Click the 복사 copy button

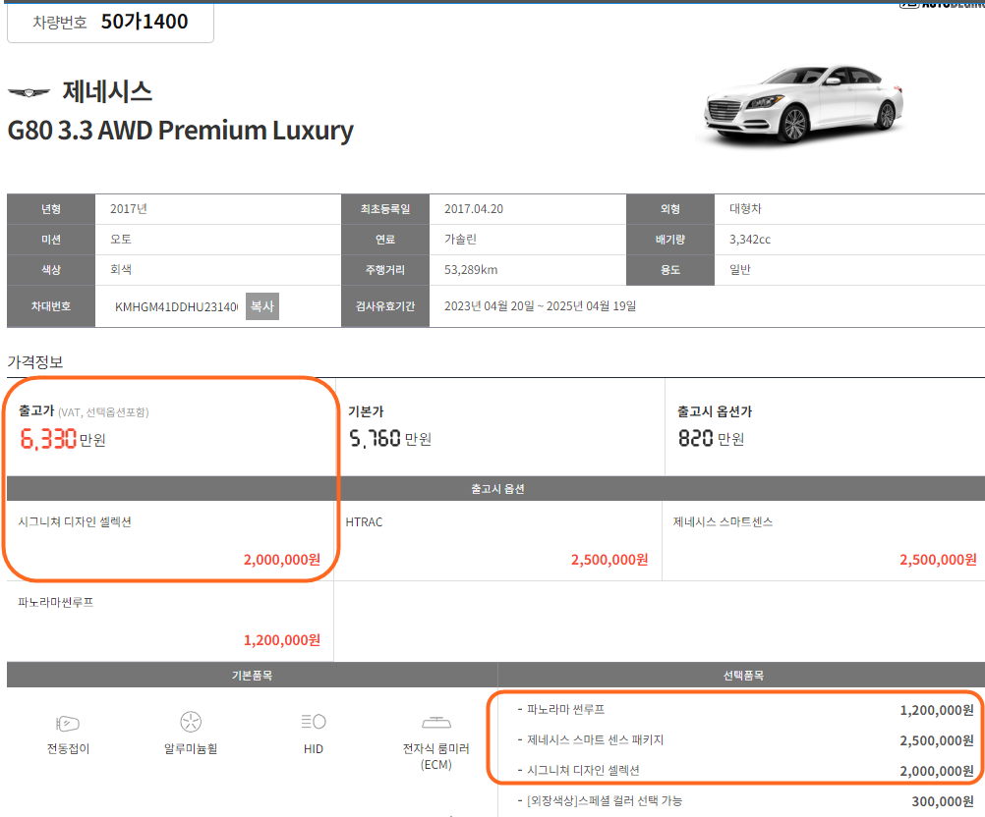coord(261,306)
